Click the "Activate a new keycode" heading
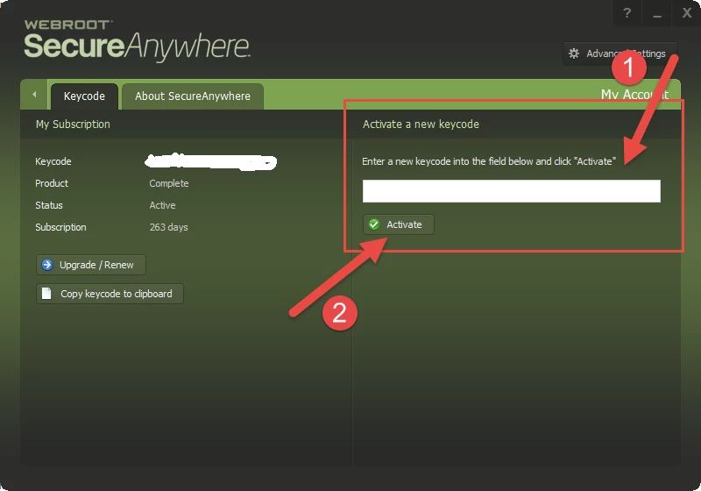The height and width of the screenshot is (491, 701). pos(421,125)
